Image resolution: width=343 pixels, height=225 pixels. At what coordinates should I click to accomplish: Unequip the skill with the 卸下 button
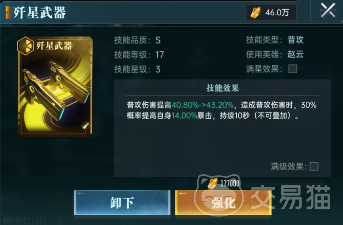pos(122,203)
